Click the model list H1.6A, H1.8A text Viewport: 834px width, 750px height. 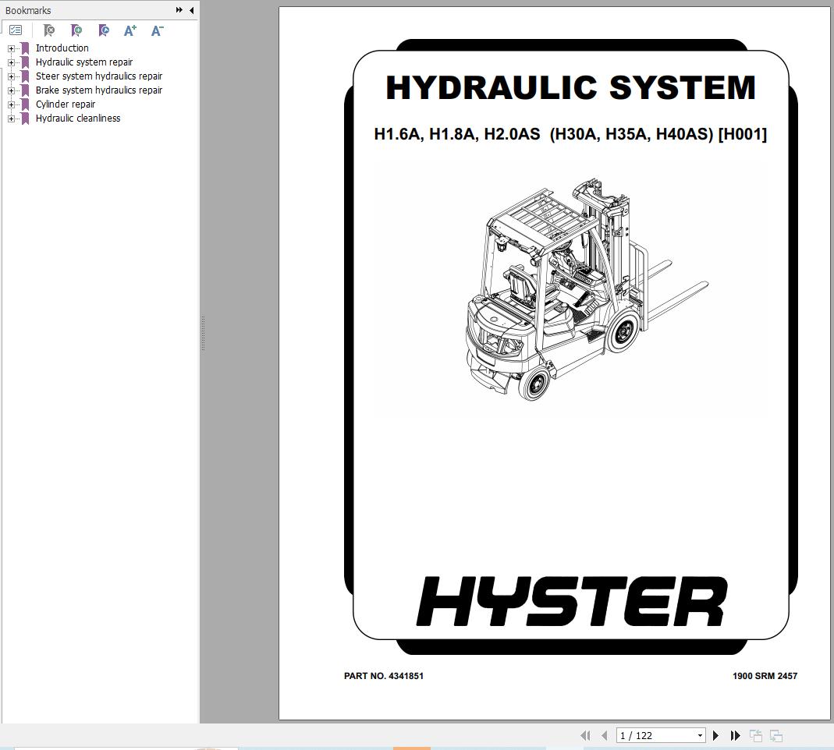[x=570, y=134]
